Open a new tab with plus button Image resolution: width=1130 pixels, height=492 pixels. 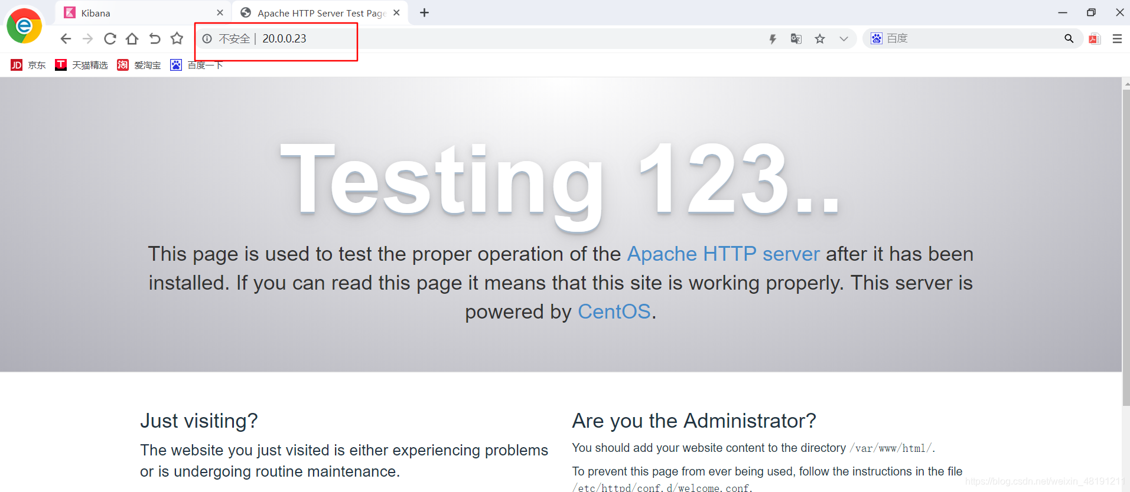(424, 12)
